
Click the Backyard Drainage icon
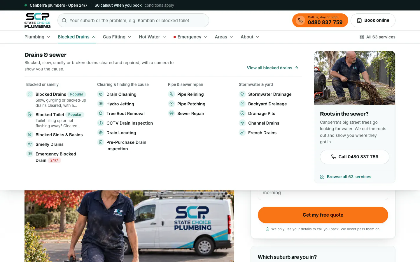tap(242, 104)
